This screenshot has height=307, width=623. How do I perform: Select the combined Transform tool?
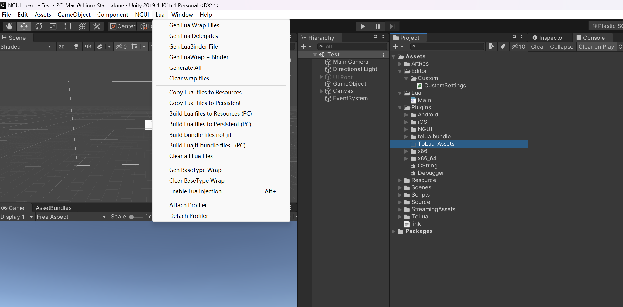(x=82, y=26)
